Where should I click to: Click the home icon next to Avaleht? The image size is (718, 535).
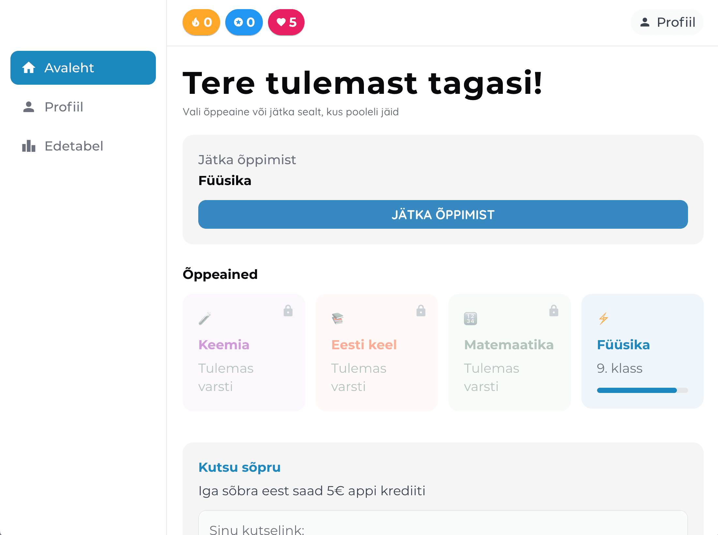click(28, 67)
